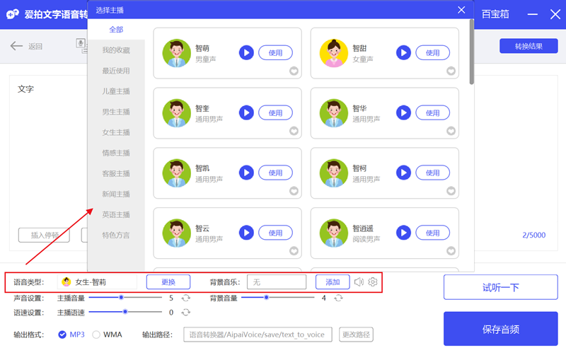Image resolution: width=566 pixels, height=355 pixels.
Task: Click the voice list scrollbar
Action: tap(471, 52)
